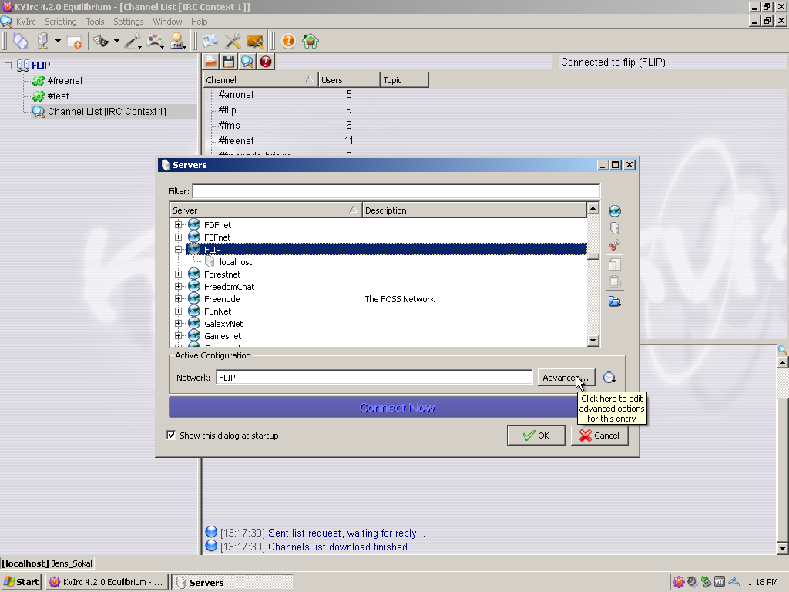Expand the FDFnet network entry
Viewport: 789px width, 592px height.
(178, 224)
